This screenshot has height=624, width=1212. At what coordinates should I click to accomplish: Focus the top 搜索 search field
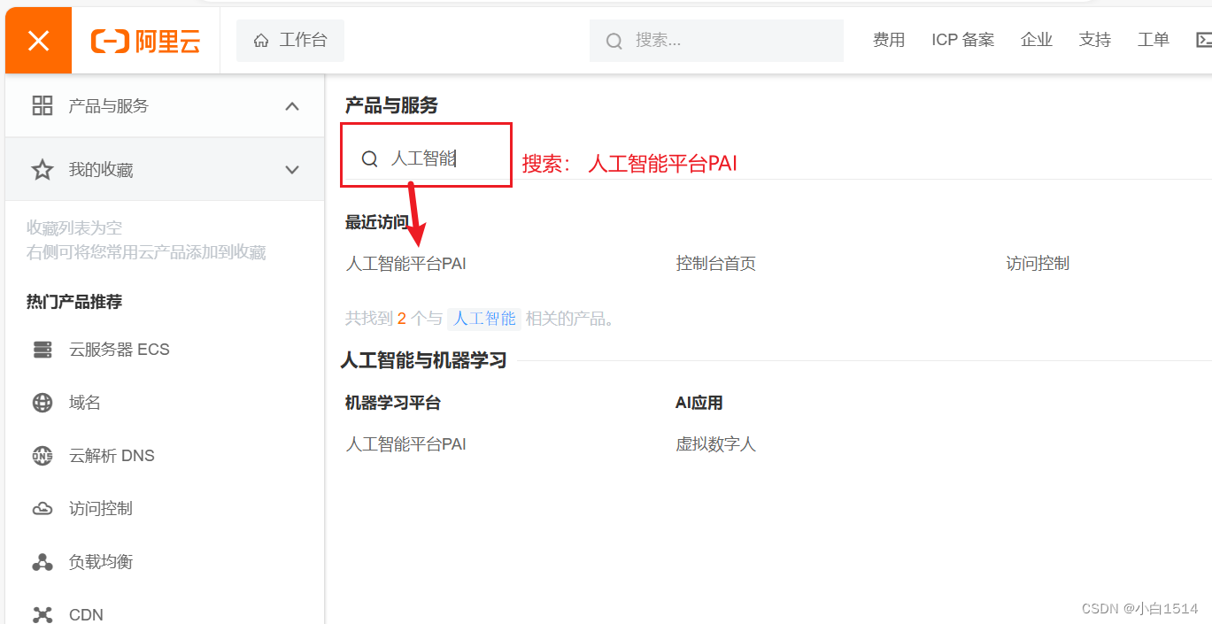point(716,41)
